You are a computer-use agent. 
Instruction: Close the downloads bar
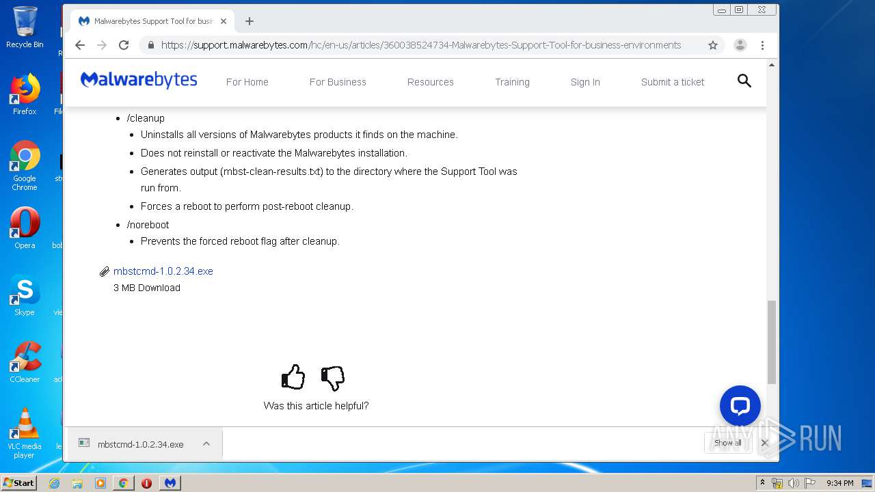[x=765, y=443]
